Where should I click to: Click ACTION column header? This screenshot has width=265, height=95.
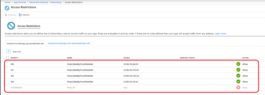[245, 58]
